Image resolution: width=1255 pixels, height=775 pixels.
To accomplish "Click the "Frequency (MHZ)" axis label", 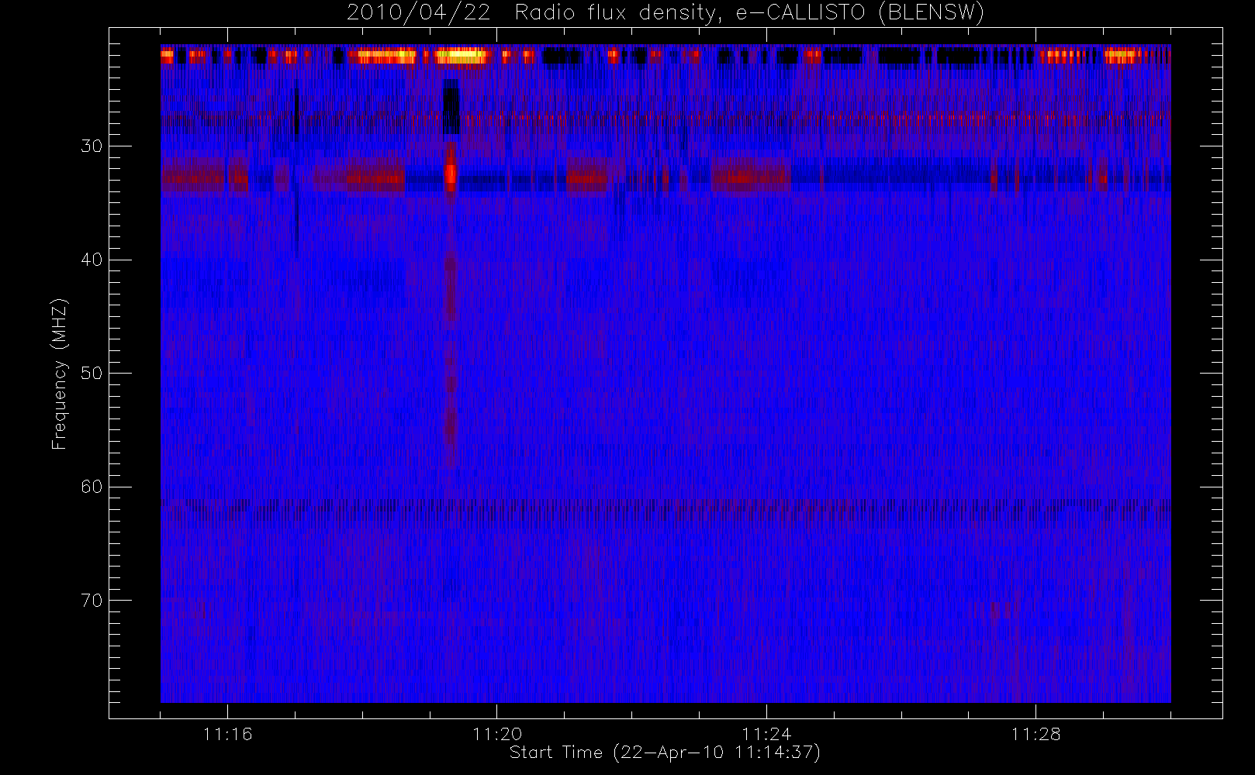I will 60,374.
